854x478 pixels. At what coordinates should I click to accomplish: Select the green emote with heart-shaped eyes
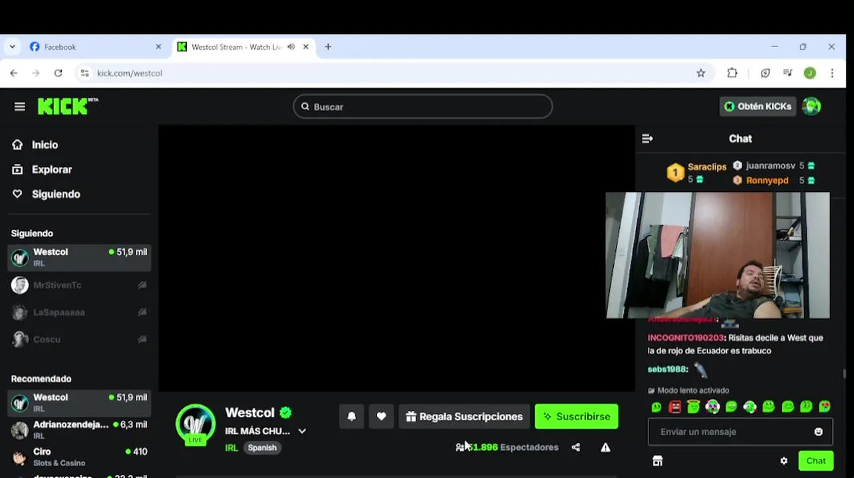tap(712, 407)
